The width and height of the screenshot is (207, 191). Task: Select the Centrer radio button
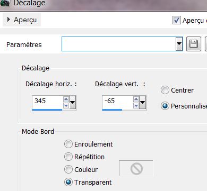[x=165, y=90]
